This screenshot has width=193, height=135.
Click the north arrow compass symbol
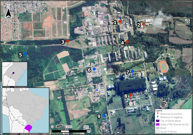coord(9,11)
